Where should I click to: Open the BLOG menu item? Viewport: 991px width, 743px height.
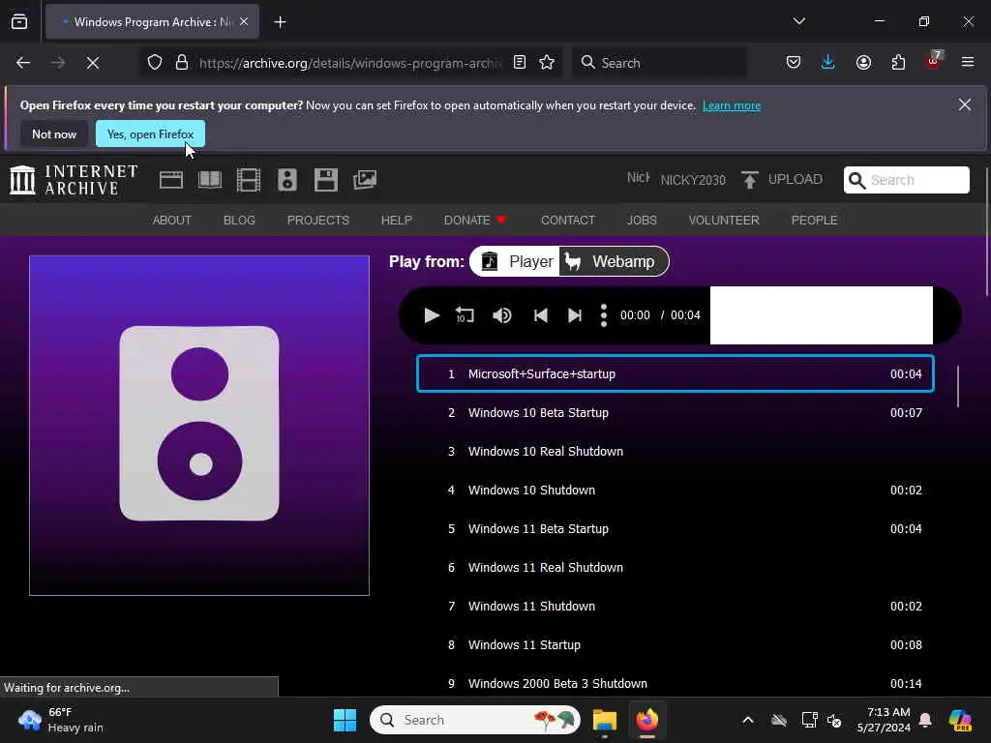point(239,220)
